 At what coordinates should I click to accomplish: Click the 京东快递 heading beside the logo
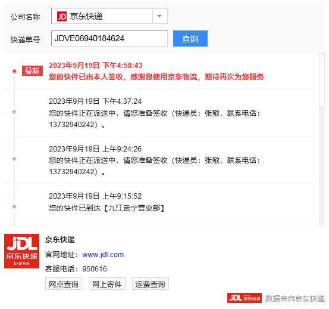(x=60, y=240)
